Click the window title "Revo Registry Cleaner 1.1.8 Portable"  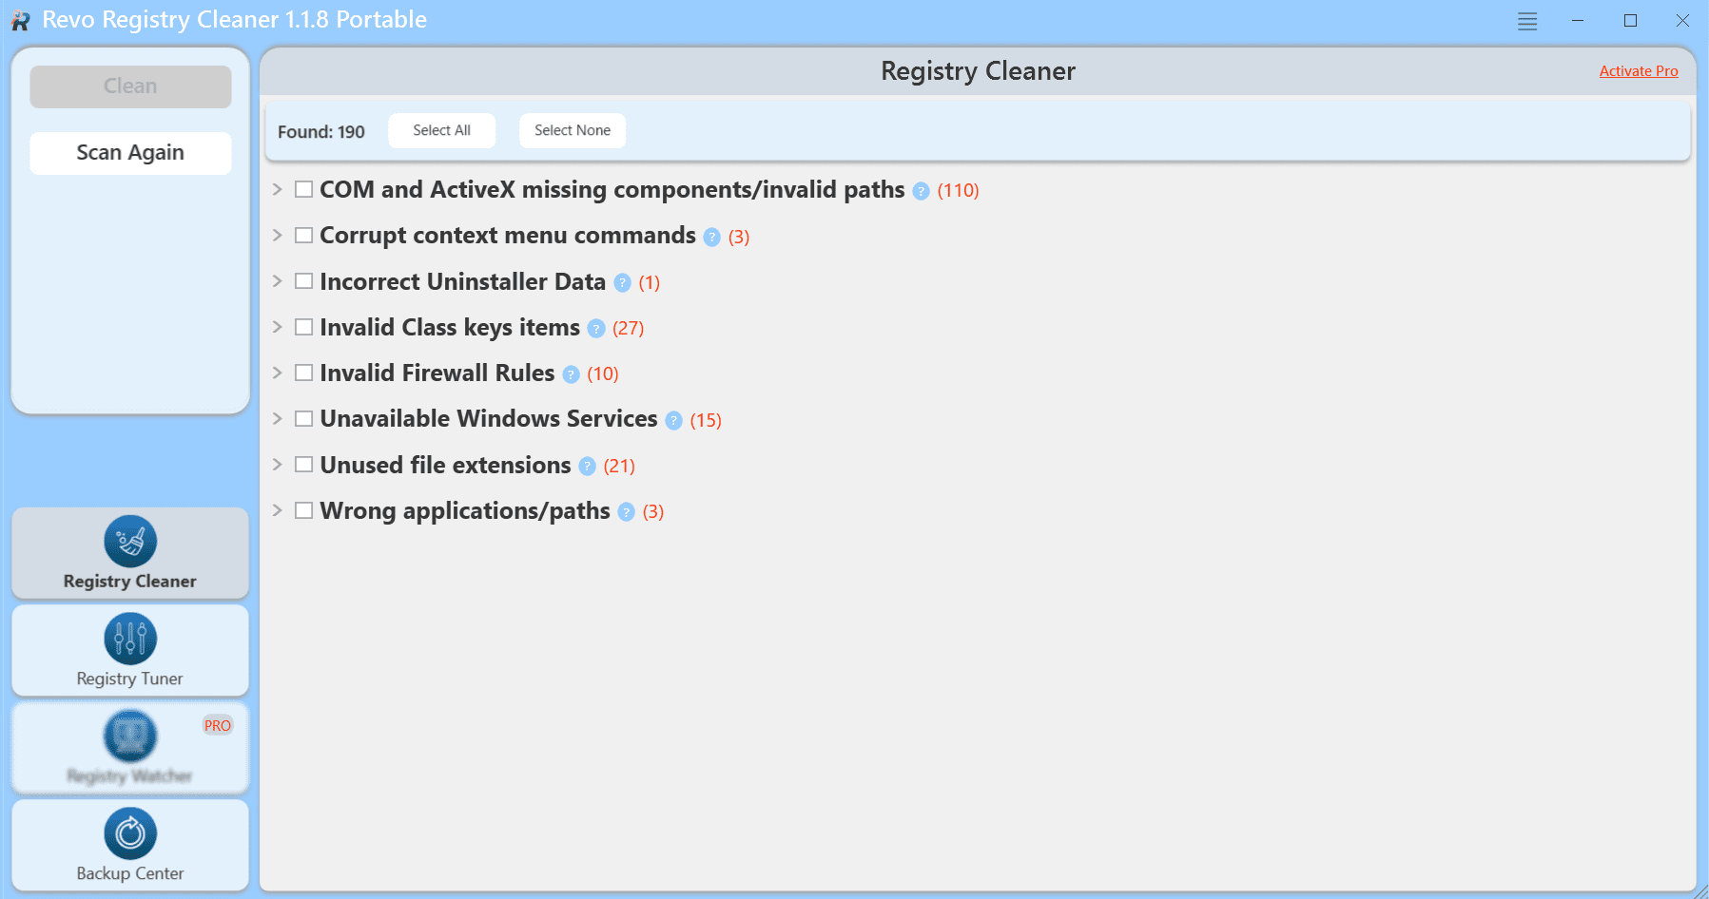pos(235,20)
